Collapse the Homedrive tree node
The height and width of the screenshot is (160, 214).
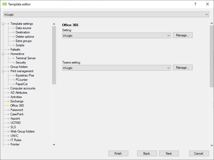coord(3,54)
